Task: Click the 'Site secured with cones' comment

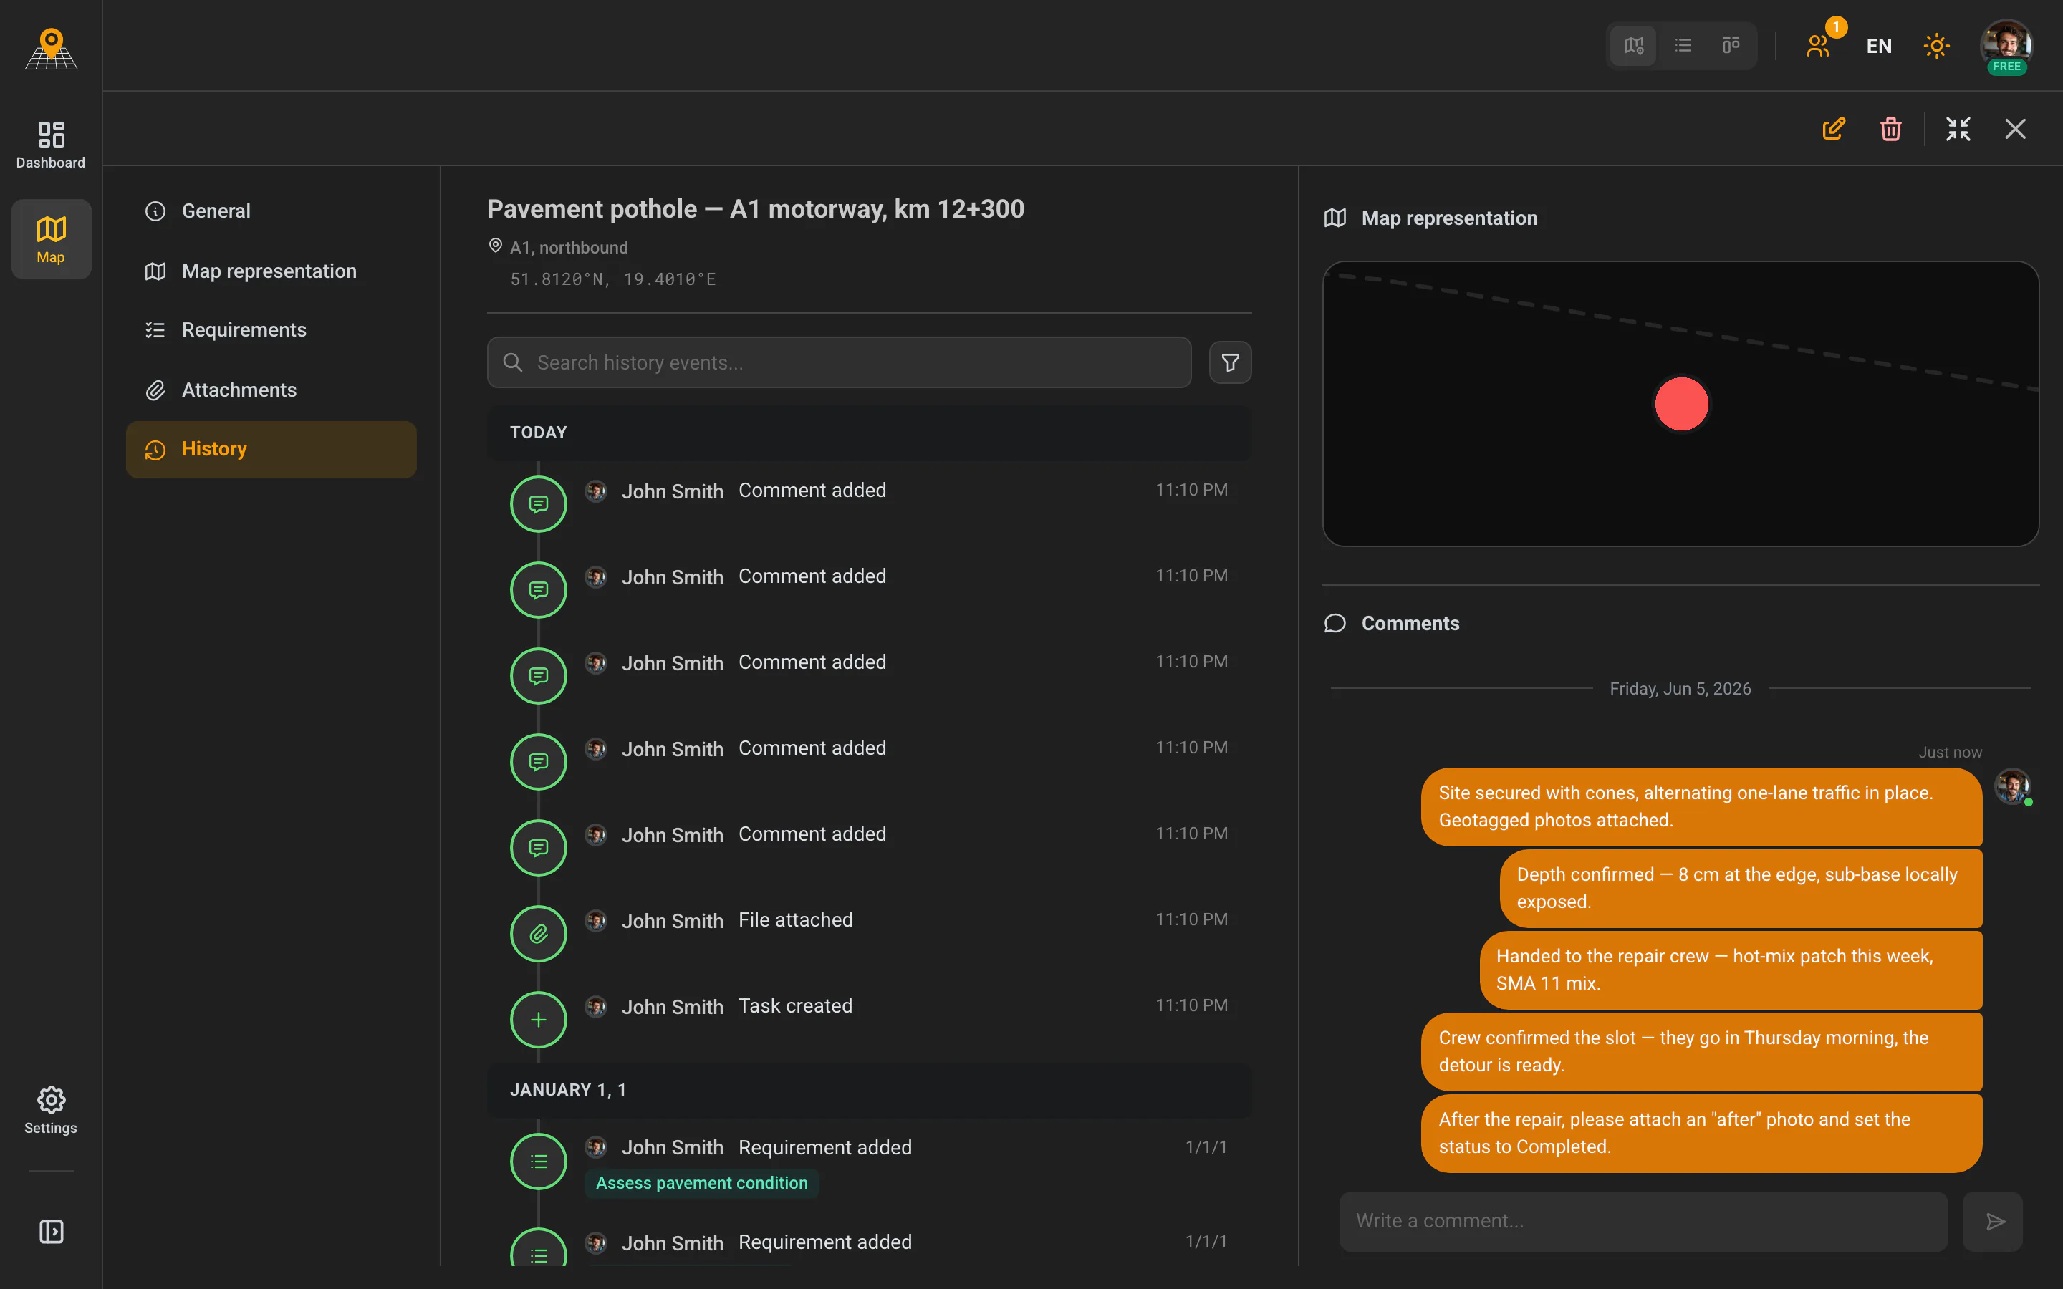Action: [1701, 806]
